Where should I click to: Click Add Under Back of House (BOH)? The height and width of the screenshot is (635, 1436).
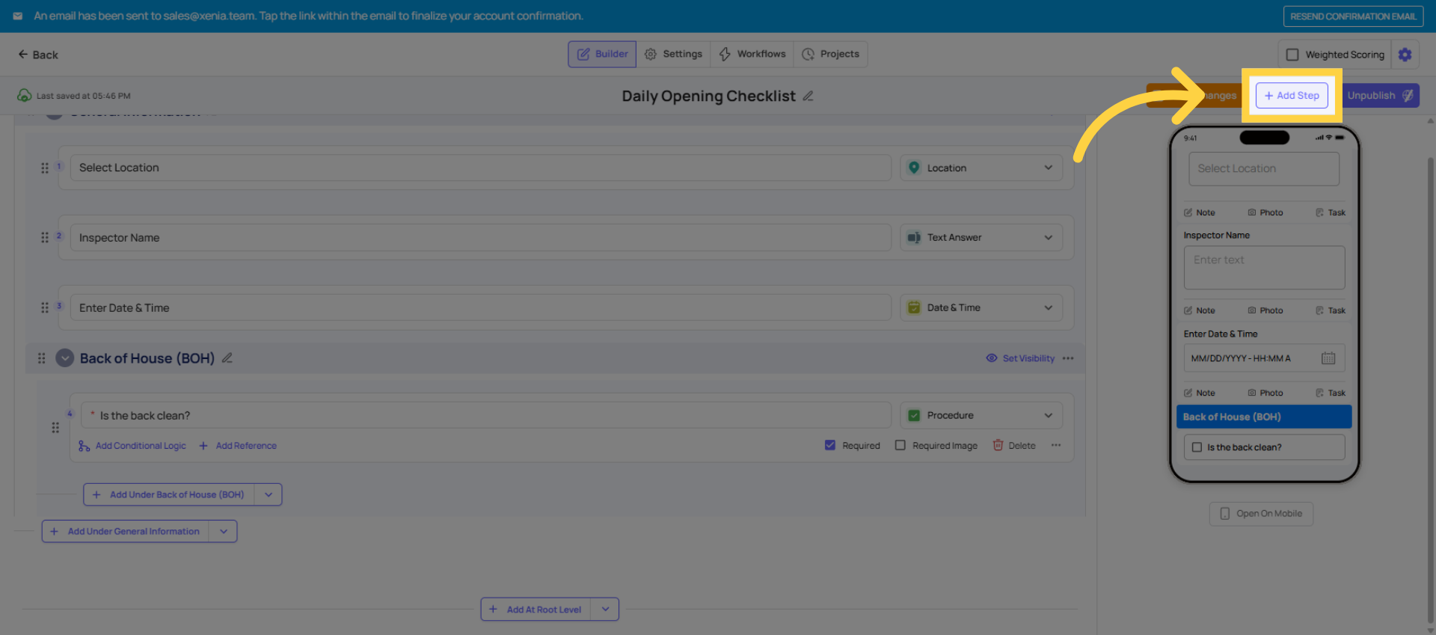tap(169, 494)
